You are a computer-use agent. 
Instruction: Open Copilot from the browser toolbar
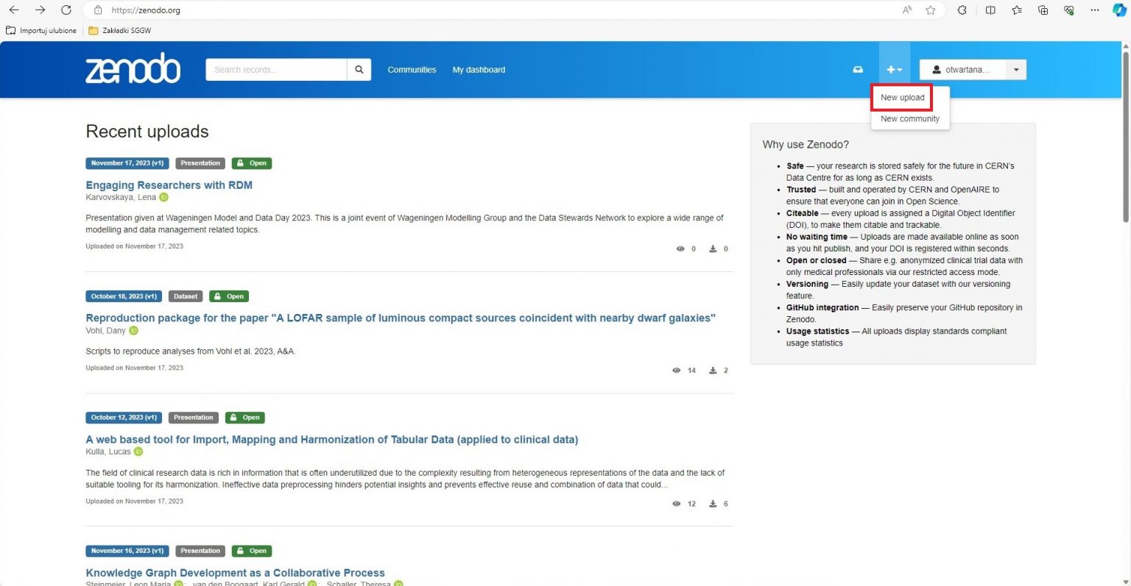pos(1118,10)
